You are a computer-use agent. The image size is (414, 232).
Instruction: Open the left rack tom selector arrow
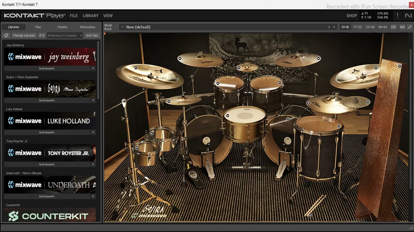pyautogui.click(x=218, y=83)
